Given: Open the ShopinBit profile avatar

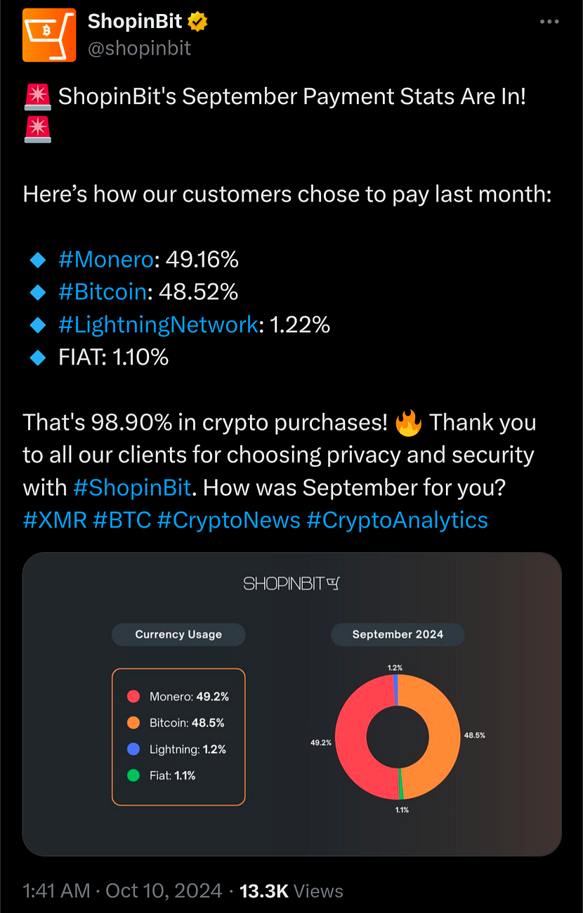Looking at the screenshot, I should pyautogui.click(x=49, y=35).
